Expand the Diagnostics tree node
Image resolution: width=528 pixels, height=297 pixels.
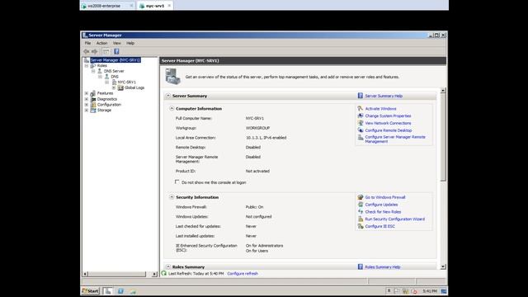(x=87, y=99)
